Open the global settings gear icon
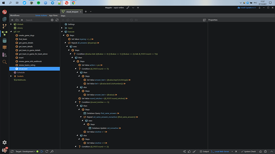The image size is (275, 154). click(x=4, y=142)
